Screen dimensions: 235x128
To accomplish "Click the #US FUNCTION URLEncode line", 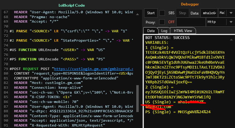I will tap(57, 50).
